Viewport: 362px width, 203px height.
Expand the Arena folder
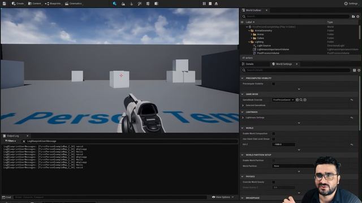point(251,34)
